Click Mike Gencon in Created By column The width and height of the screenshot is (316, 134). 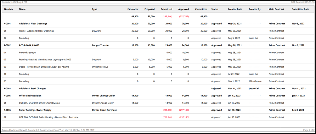255,81
